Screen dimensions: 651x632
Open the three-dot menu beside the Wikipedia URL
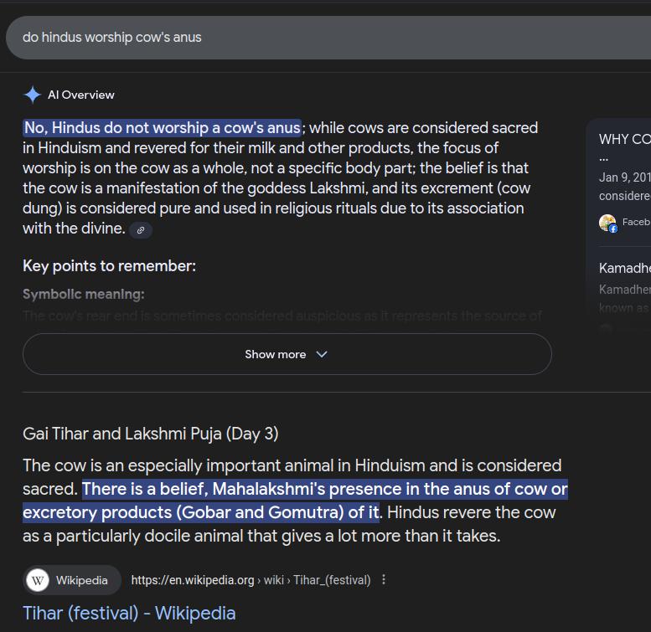(384, 580)
